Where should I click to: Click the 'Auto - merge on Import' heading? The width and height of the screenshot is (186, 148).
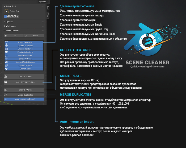point(77,122)
